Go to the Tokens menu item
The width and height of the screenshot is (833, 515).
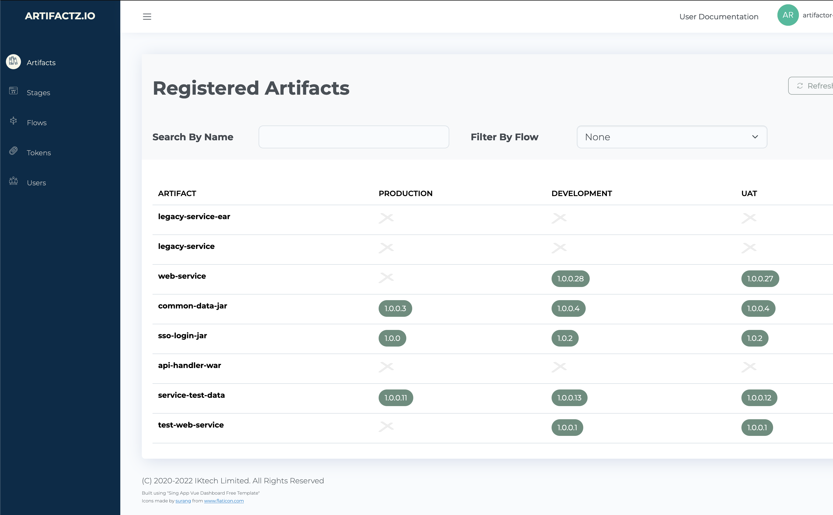(x=39, y=153)
